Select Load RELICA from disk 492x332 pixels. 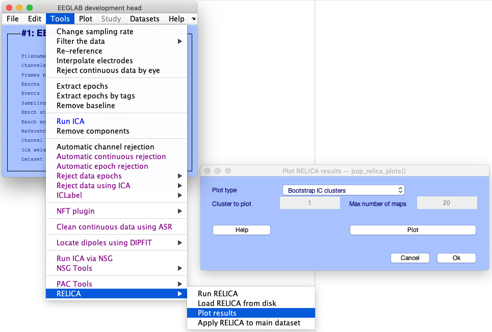(237, 303)
